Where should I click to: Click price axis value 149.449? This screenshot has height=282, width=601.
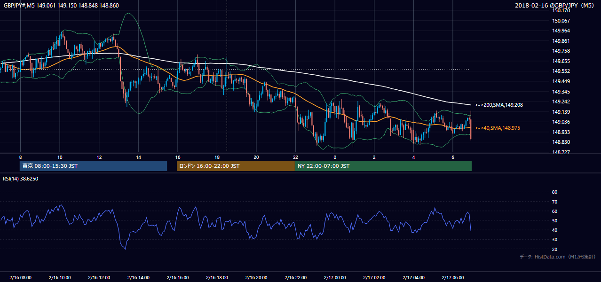[x=561, y=81]
